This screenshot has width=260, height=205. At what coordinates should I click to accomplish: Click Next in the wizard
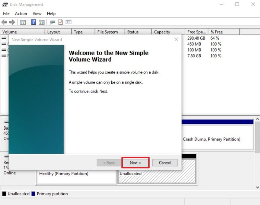136,163
